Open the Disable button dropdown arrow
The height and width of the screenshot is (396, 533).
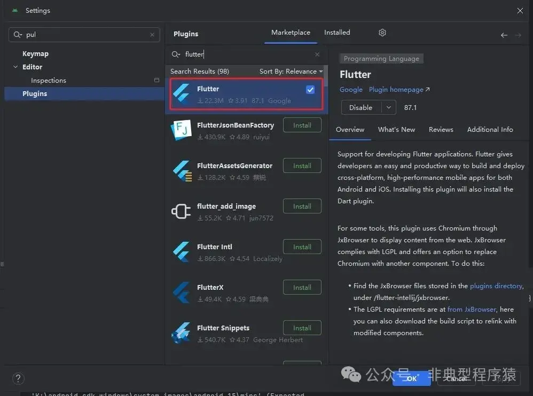388,107
